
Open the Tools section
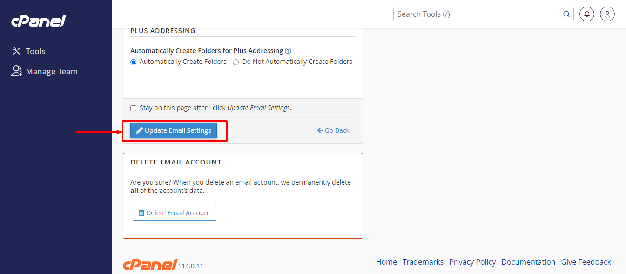35,51
